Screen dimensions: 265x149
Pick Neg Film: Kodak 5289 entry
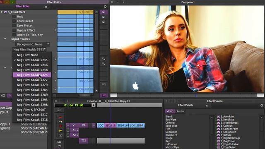32,95
